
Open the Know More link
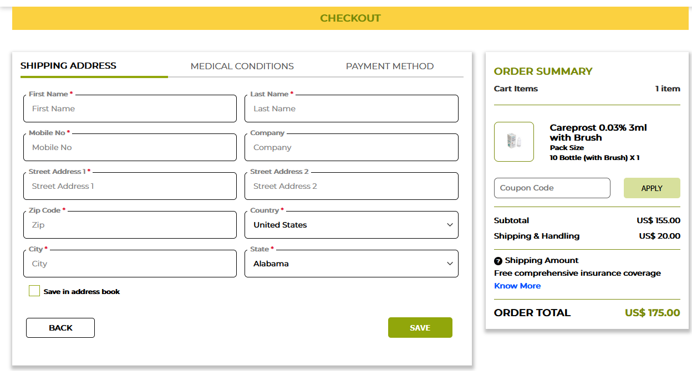517,286
